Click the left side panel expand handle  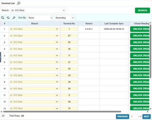click(x=1, y=57)
